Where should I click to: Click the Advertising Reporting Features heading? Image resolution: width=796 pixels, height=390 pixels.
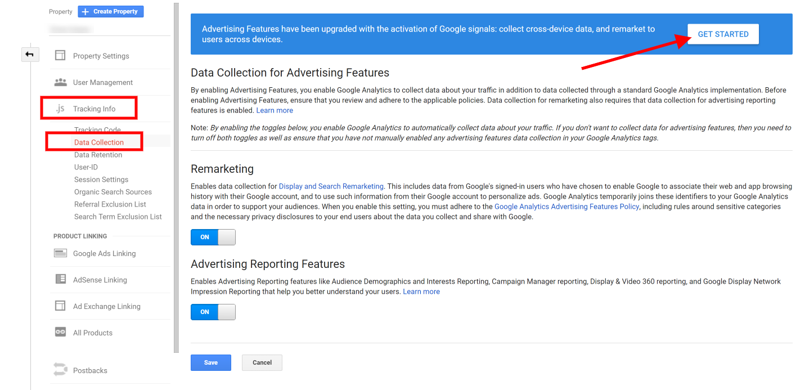point(268,264)
